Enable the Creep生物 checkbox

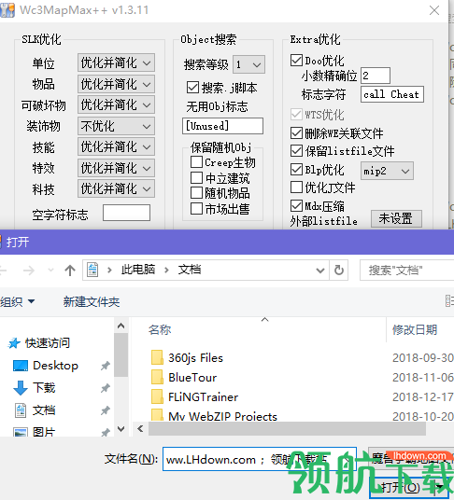(x=196, y=161)
